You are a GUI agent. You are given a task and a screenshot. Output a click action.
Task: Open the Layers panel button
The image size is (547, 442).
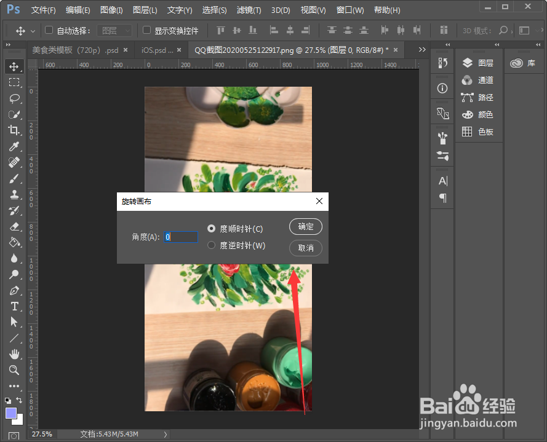(477, 63)
